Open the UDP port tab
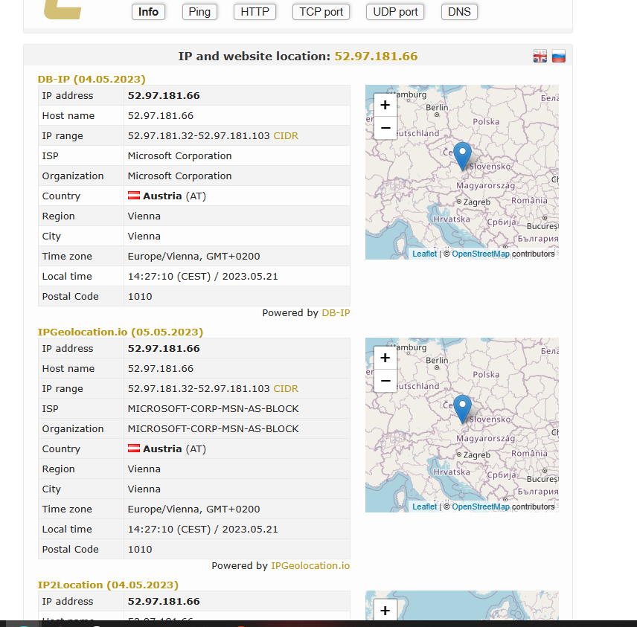Image resolution: width=637 pixels, height=627 pixels. click(395, 12)
